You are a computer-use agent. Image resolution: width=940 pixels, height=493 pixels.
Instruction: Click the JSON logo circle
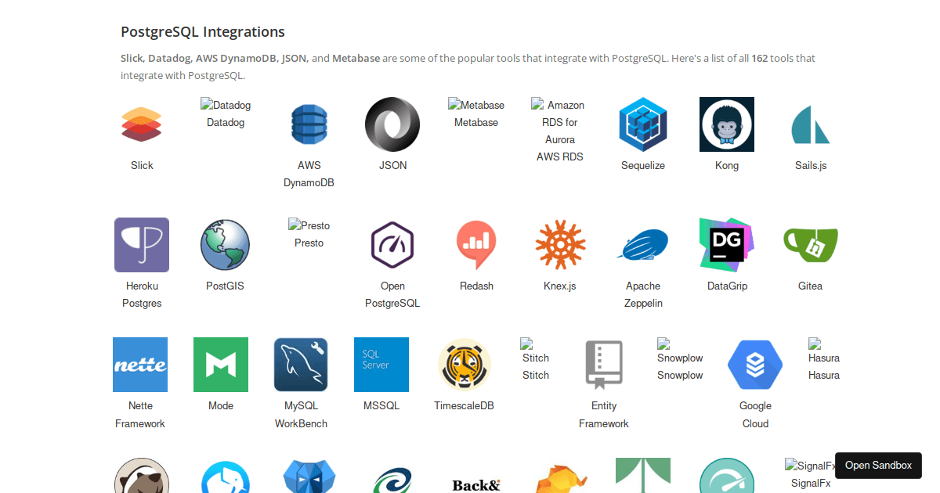pos(392,124)
